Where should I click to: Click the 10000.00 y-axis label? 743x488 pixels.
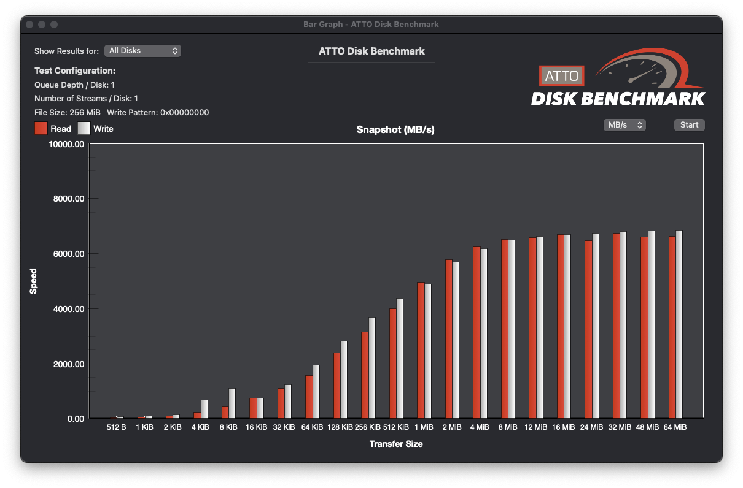(66, 144)
